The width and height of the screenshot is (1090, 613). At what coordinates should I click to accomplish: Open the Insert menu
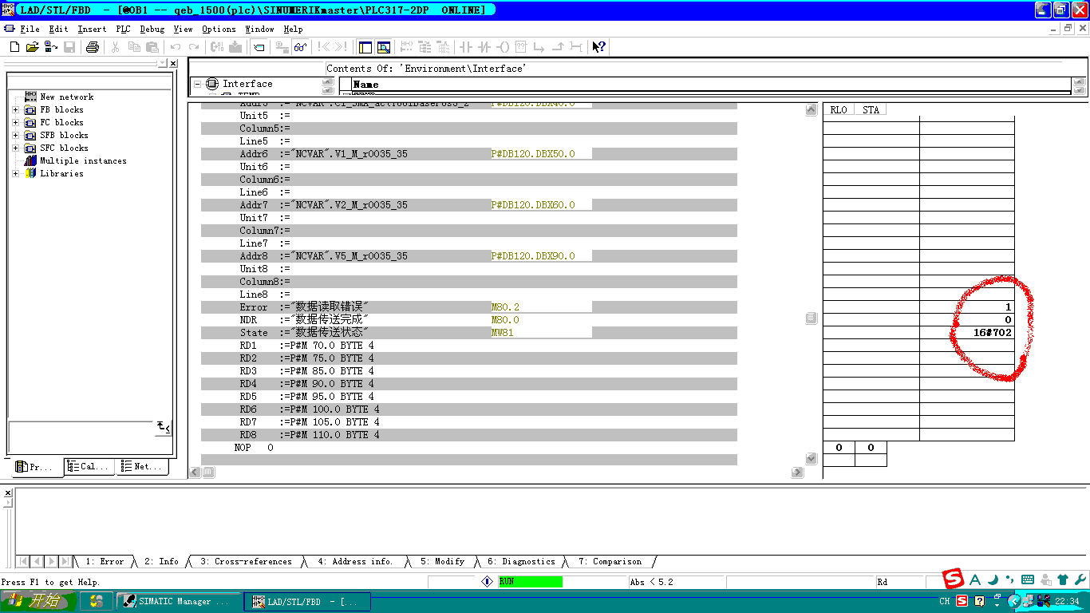click(x=92, y=29)
